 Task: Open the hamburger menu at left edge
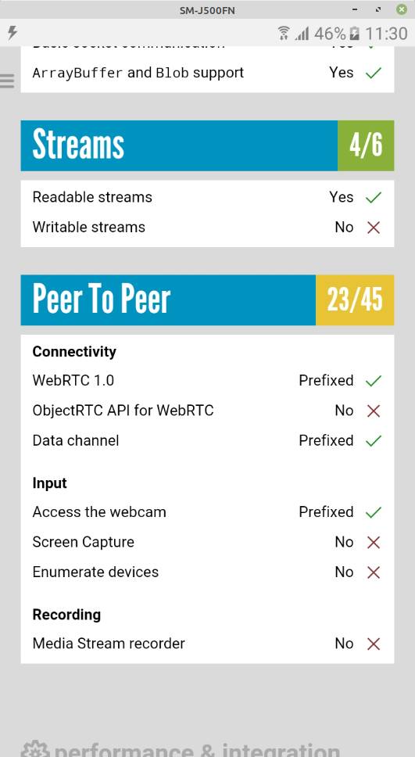(7, 81)
